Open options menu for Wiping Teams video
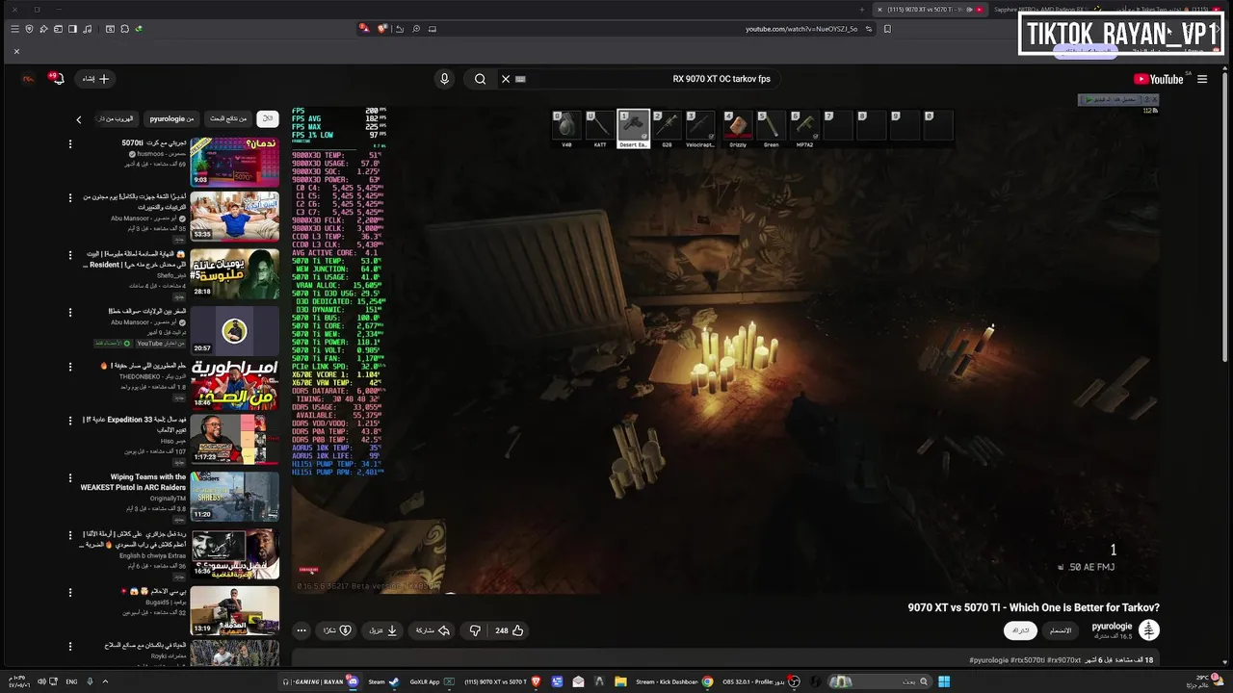The image size is (1233, 693). [69, 477]
